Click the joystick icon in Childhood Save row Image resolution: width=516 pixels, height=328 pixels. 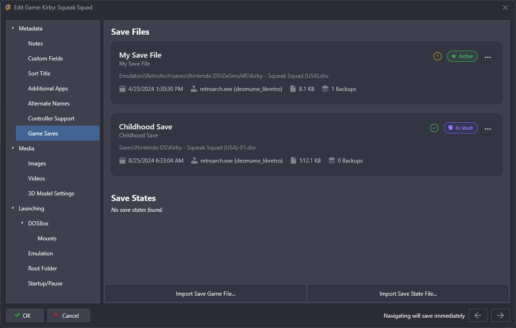point(195,160)
